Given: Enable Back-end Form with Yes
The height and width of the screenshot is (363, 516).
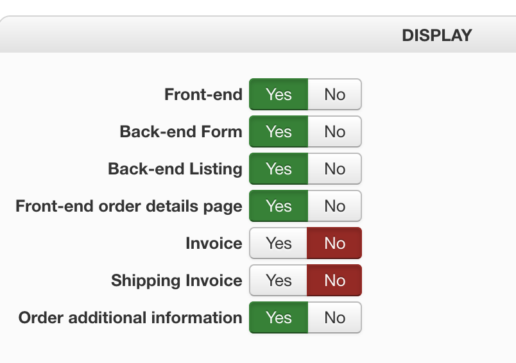Looking at the screenshot, I should point(279,131).
